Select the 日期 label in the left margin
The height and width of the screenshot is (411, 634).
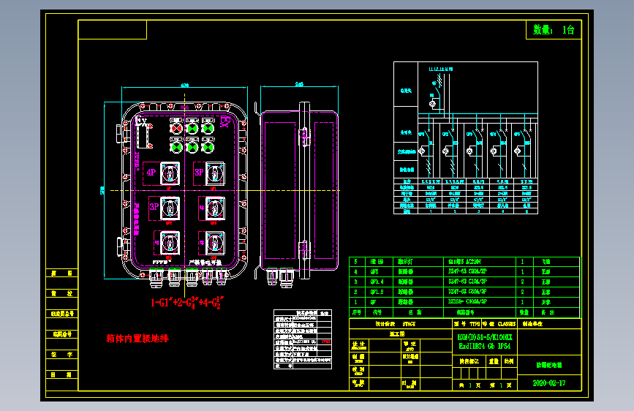click(x=61, y=374)
